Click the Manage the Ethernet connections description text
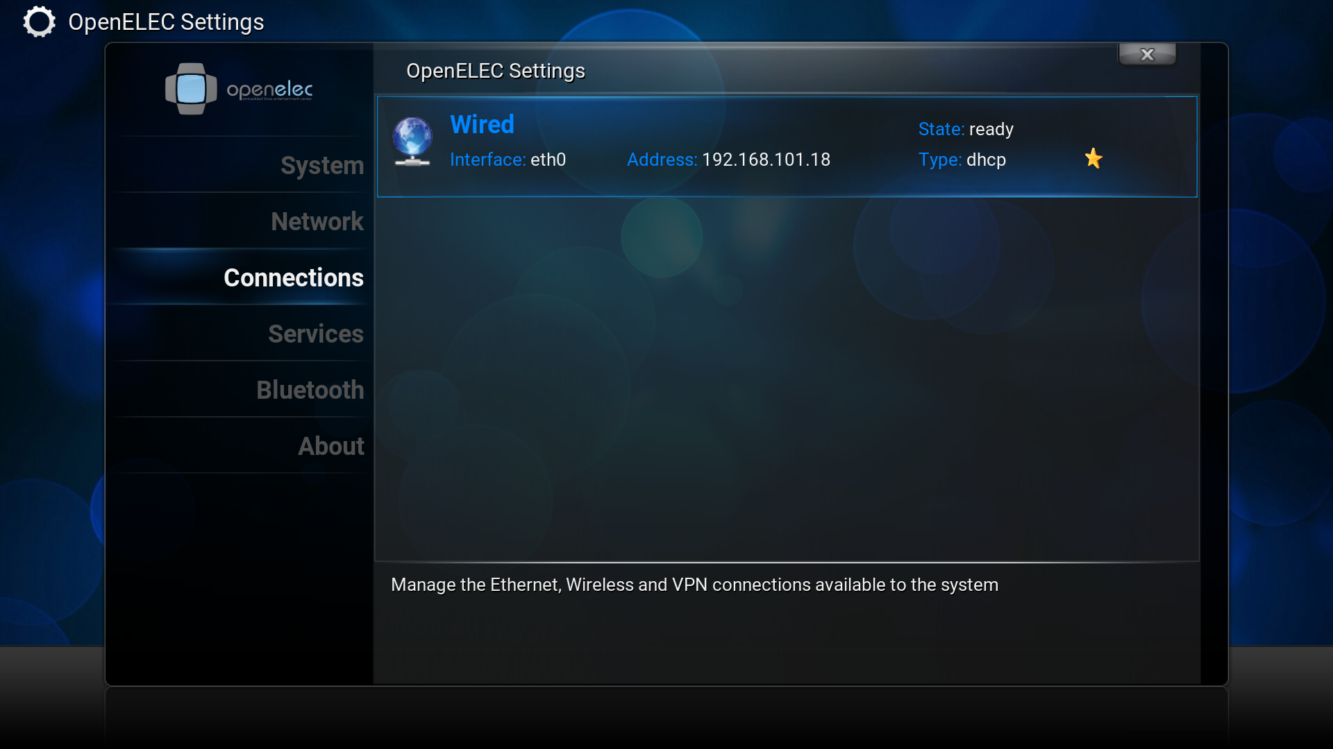The height and width of the screenshot is (749, 1333). pyautogui.click(x=695, y=585)
